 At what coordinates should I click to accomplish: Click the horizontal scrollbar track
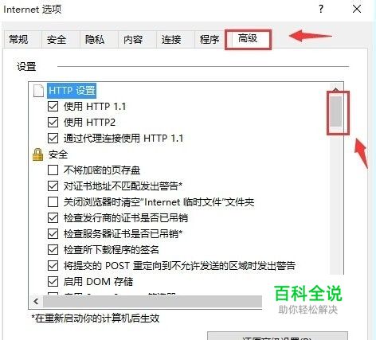pyautogui.click(x=153, y=301)
